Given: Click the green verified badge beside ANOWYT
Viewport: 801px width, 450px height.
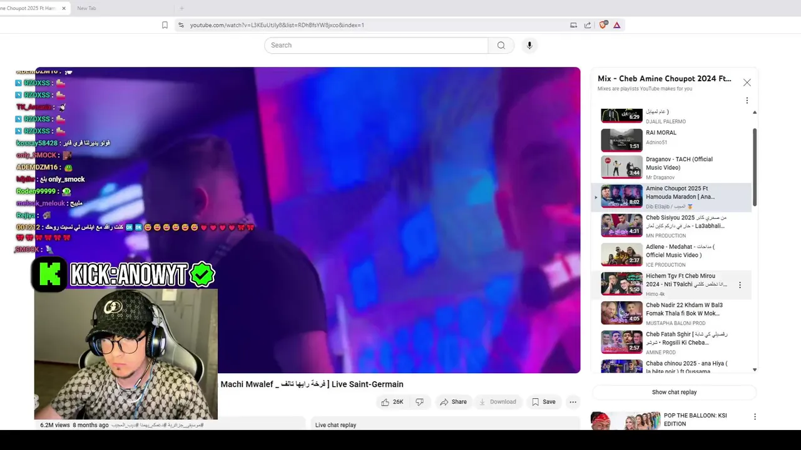Looking at the screenshot, I should pos(202,274).
